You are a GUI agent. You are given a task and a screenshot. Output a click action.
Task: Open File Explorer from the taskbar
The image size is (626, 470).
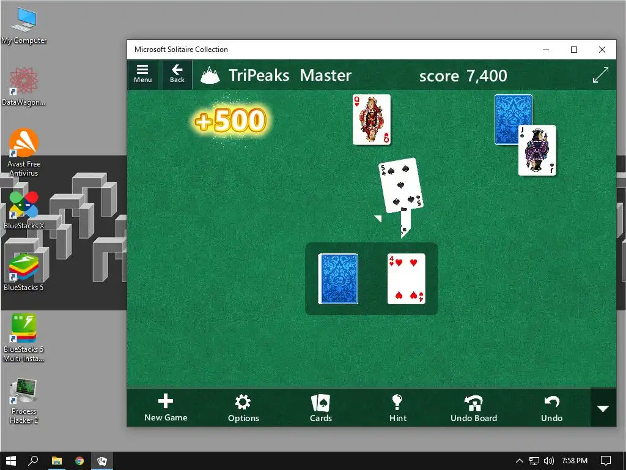(57, 461)
